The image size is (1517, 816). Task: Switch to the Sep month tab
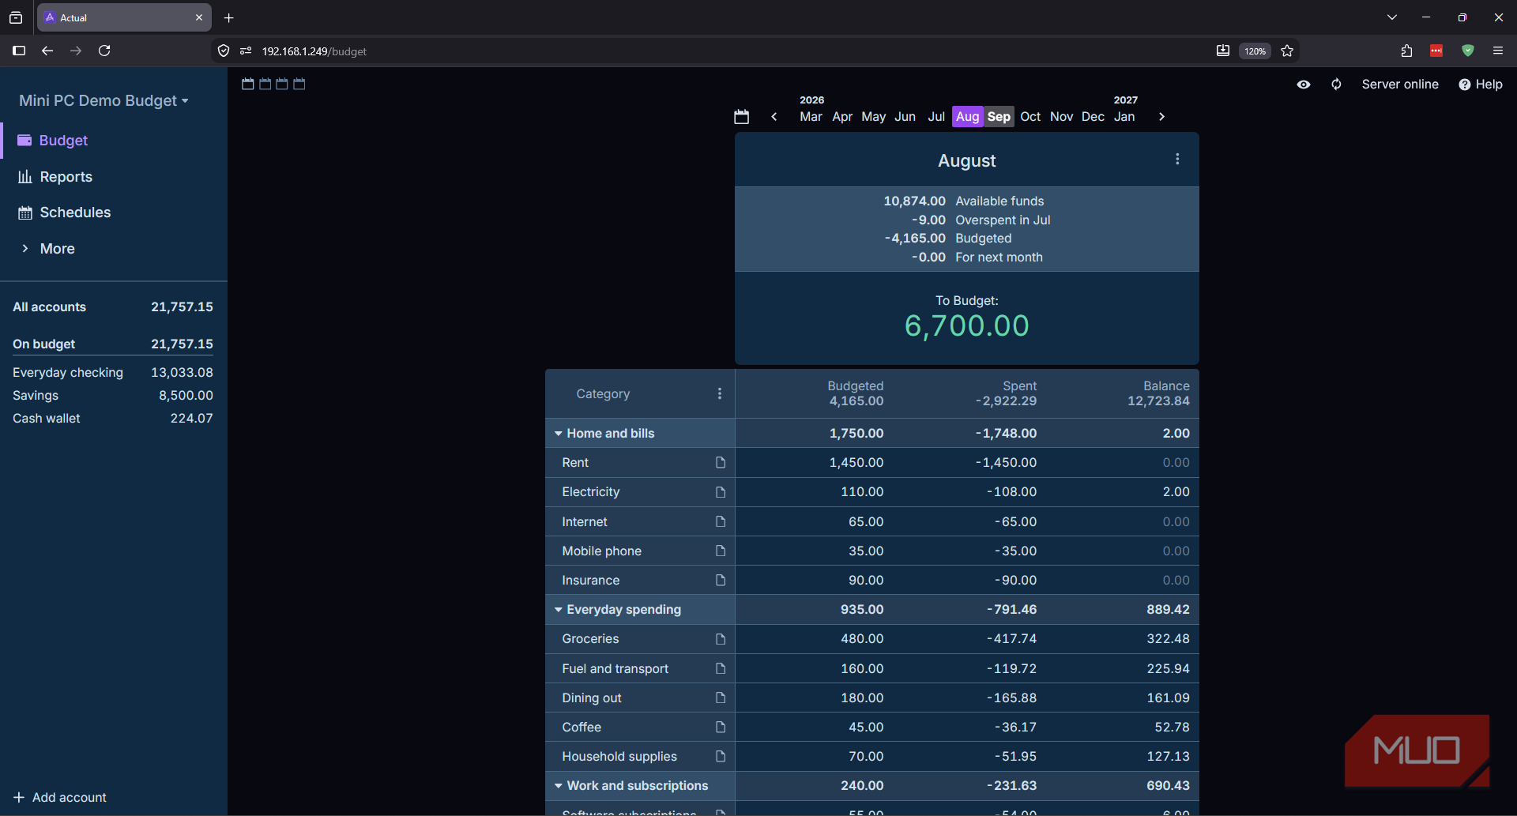[x=999, y=117]
